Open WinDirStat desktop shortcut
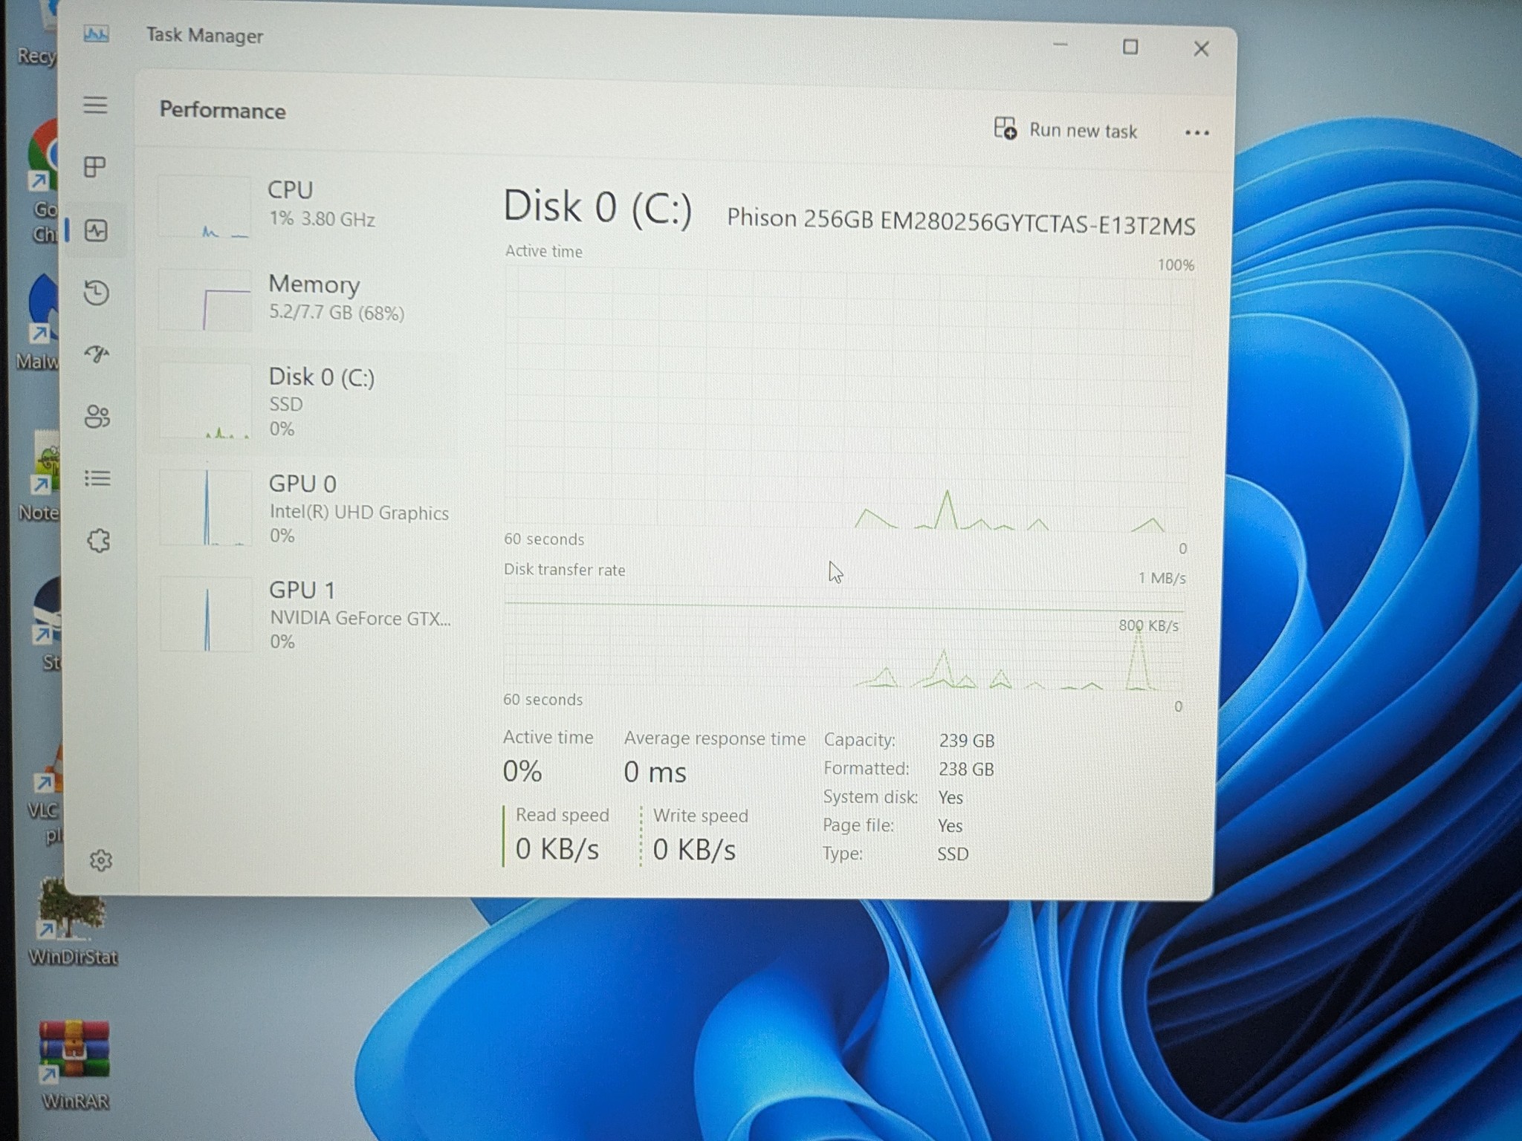 click(72, 922)
